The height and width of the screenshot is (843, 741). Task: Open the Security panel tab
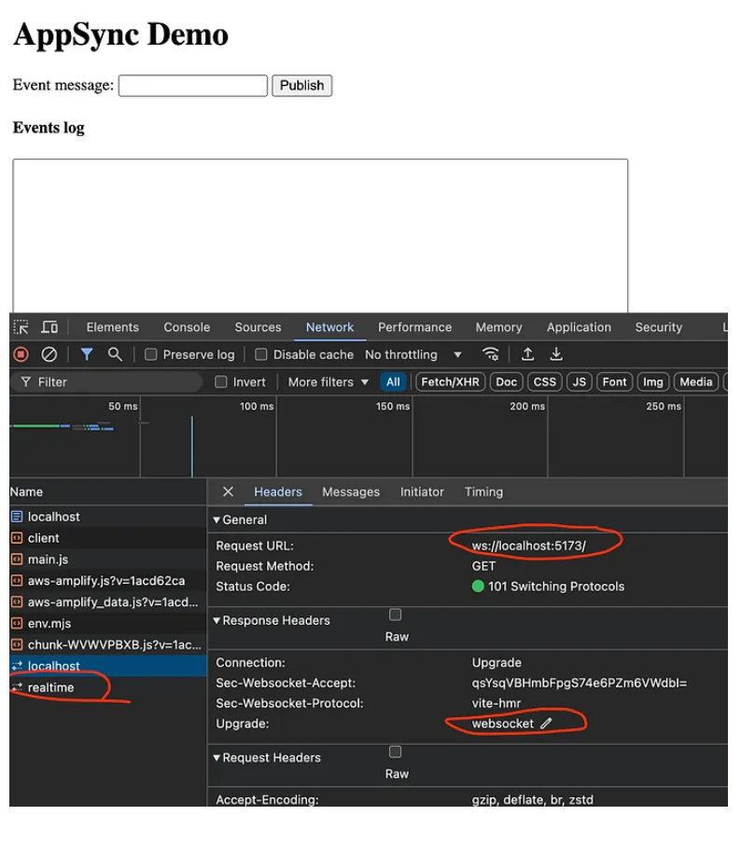(659, 327)
